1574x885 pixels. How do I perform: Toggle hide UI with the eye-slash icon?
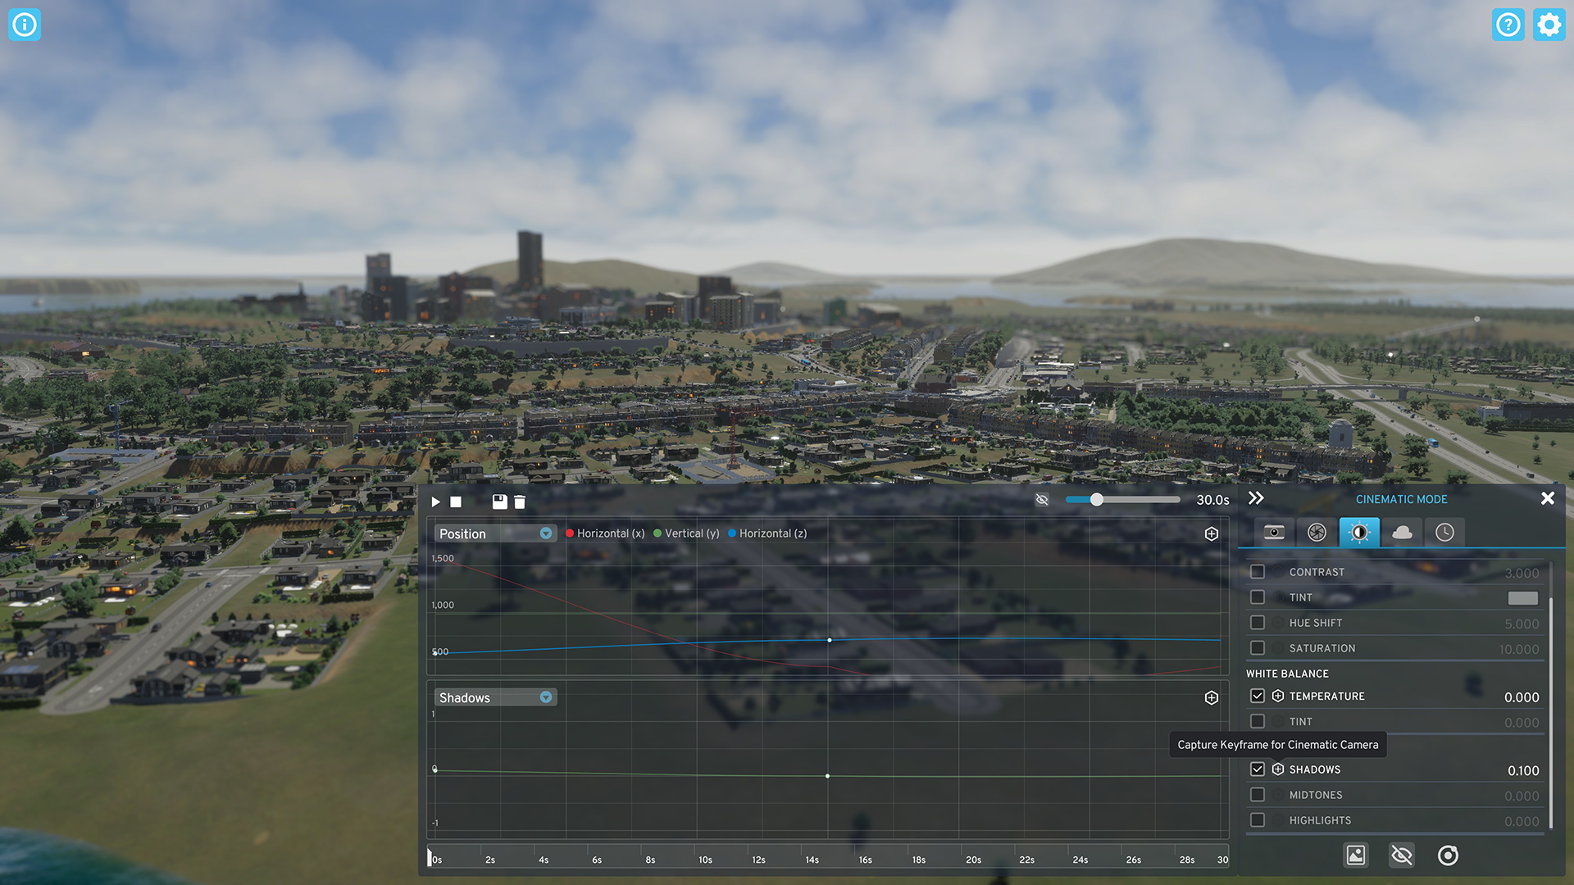[x=1042, y=499]
